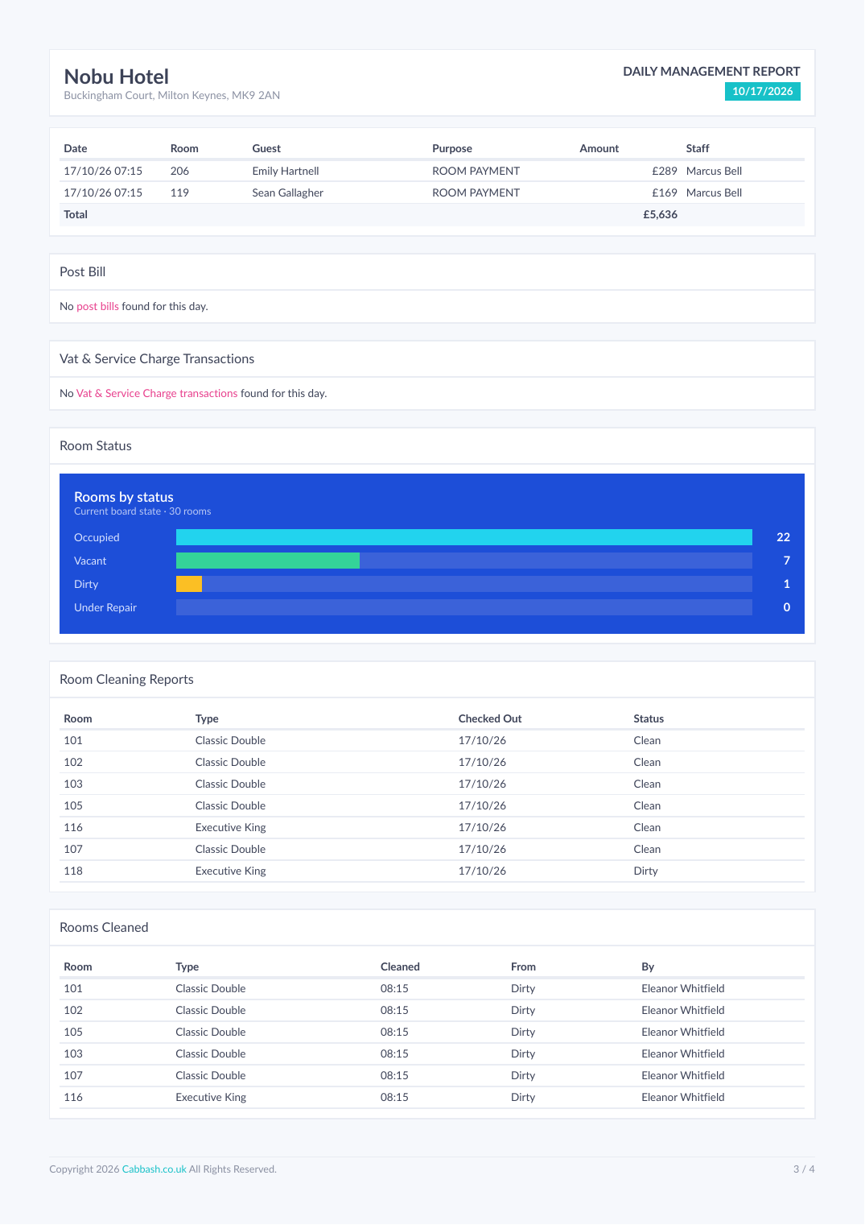
Task: Select the Dirty status of room 118
Action: click(646, 871)
